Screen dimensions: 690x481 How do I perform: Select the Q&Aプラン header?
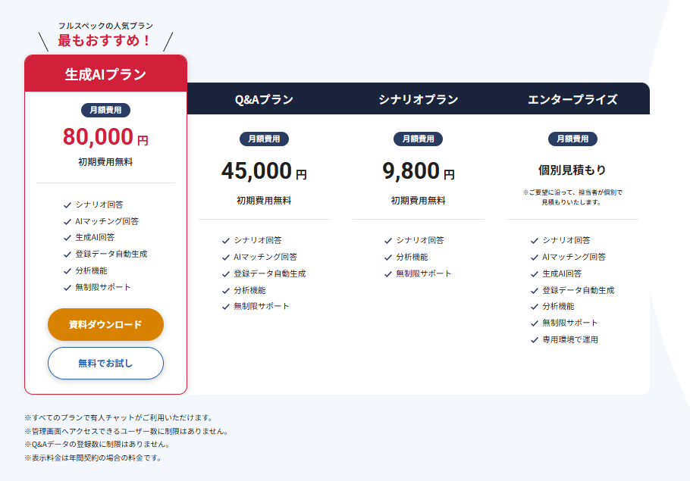click(x=264, y=99)
